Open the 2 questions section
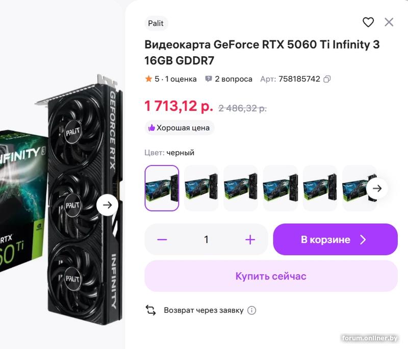The width and height of the screenshot is (408, 349). 228,79
